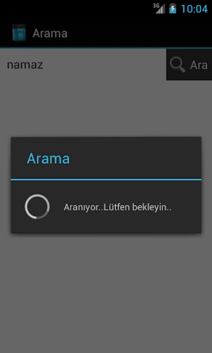This screenshot has width=212, height=353.
Task: Tap the 10:04 clock in status bar
Action: pos(194,9)
